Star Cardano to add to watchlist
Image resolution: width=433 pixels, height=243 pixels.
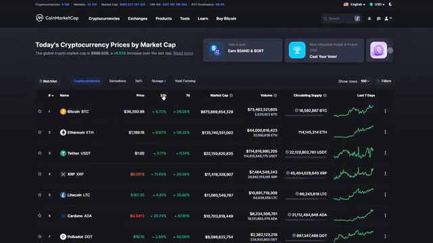coord(40,215)
